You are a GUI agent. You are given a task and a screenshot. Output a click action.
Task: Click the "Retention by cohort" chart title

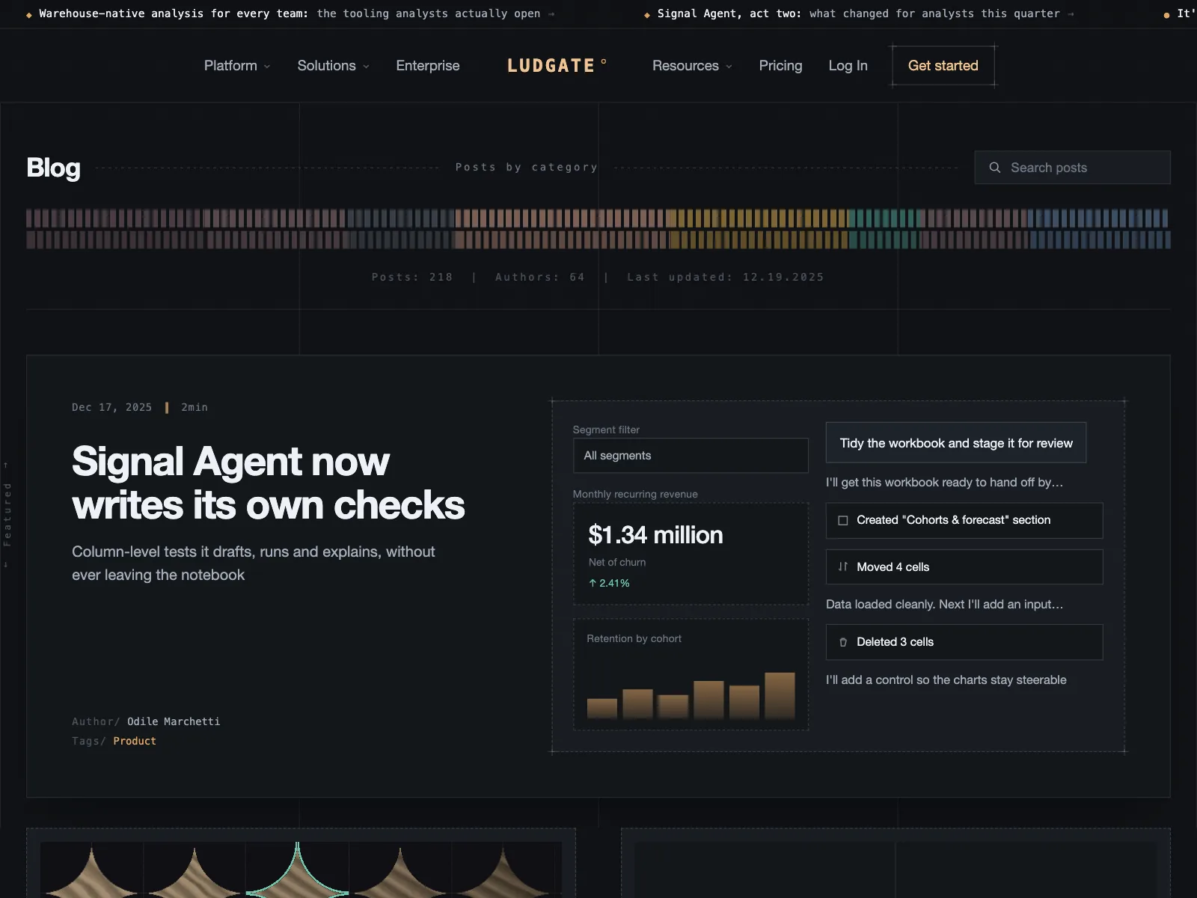click(x=634, y=638)
